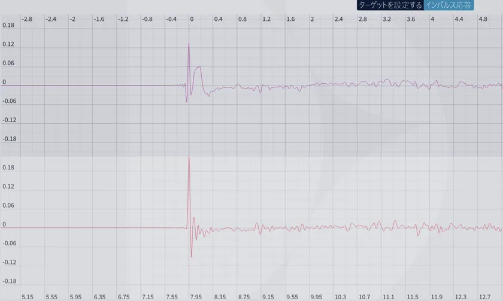Click the 3.2 top axis label

[x=387, y=19]
